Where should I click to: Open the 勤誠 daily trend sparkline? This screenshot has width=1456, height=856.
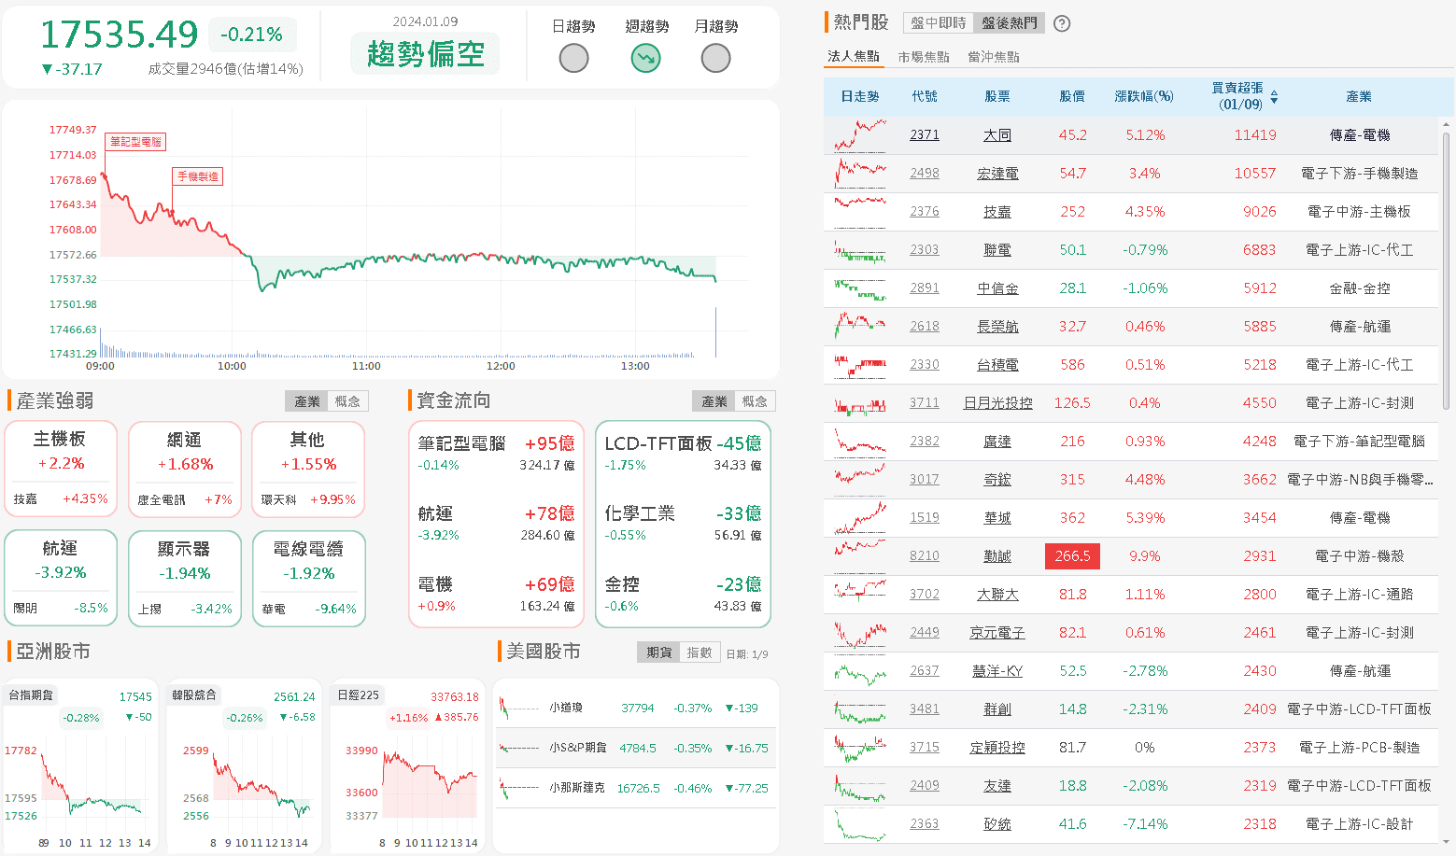[x=859, y=556]
